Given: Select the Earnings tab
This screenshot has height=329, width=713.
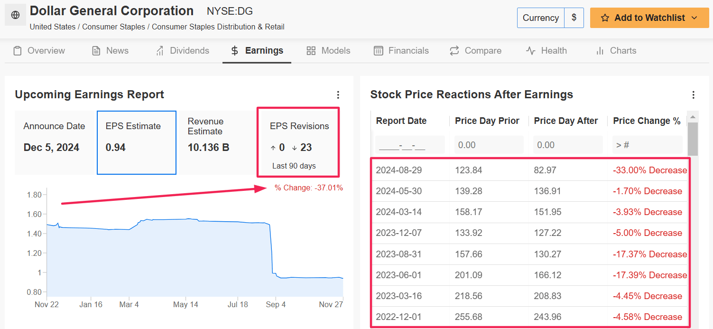Looking at the screenshot, I should pos(257,51).
